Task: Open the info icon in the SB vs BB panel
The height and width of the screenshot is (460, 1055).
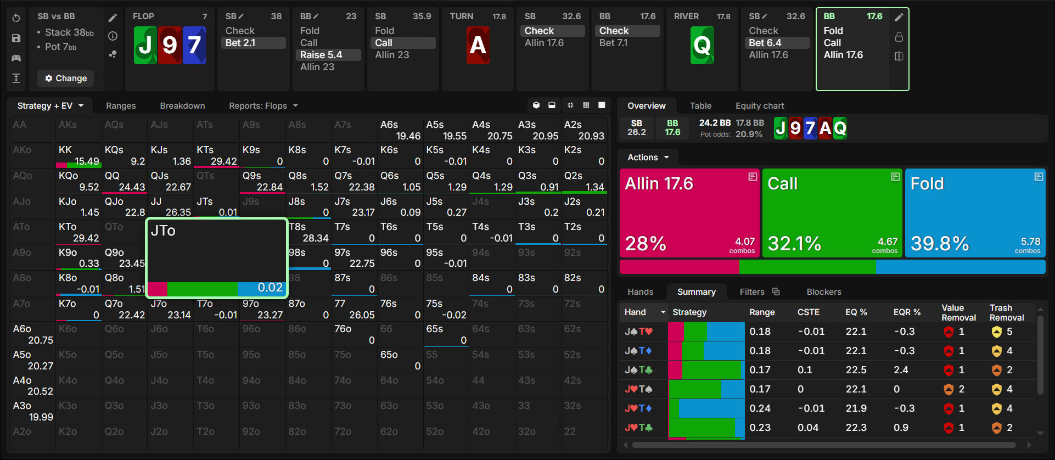Action: [x=113, y=36]
